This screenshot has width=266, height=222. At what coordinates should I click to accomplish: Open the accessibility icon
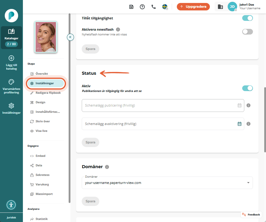click(11, 205)
